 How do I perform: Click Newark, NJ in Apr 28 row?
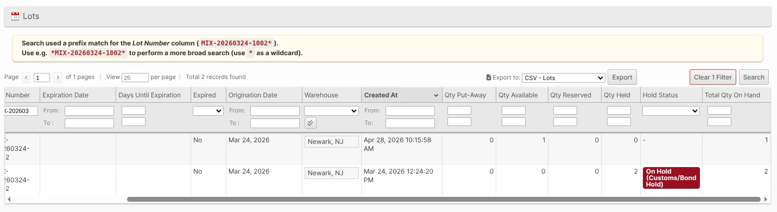point(332,142)
